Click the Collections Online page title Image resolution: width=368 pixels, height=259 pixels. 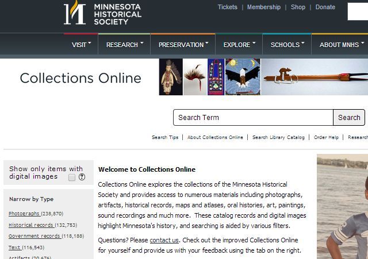[x=80, y=78]
